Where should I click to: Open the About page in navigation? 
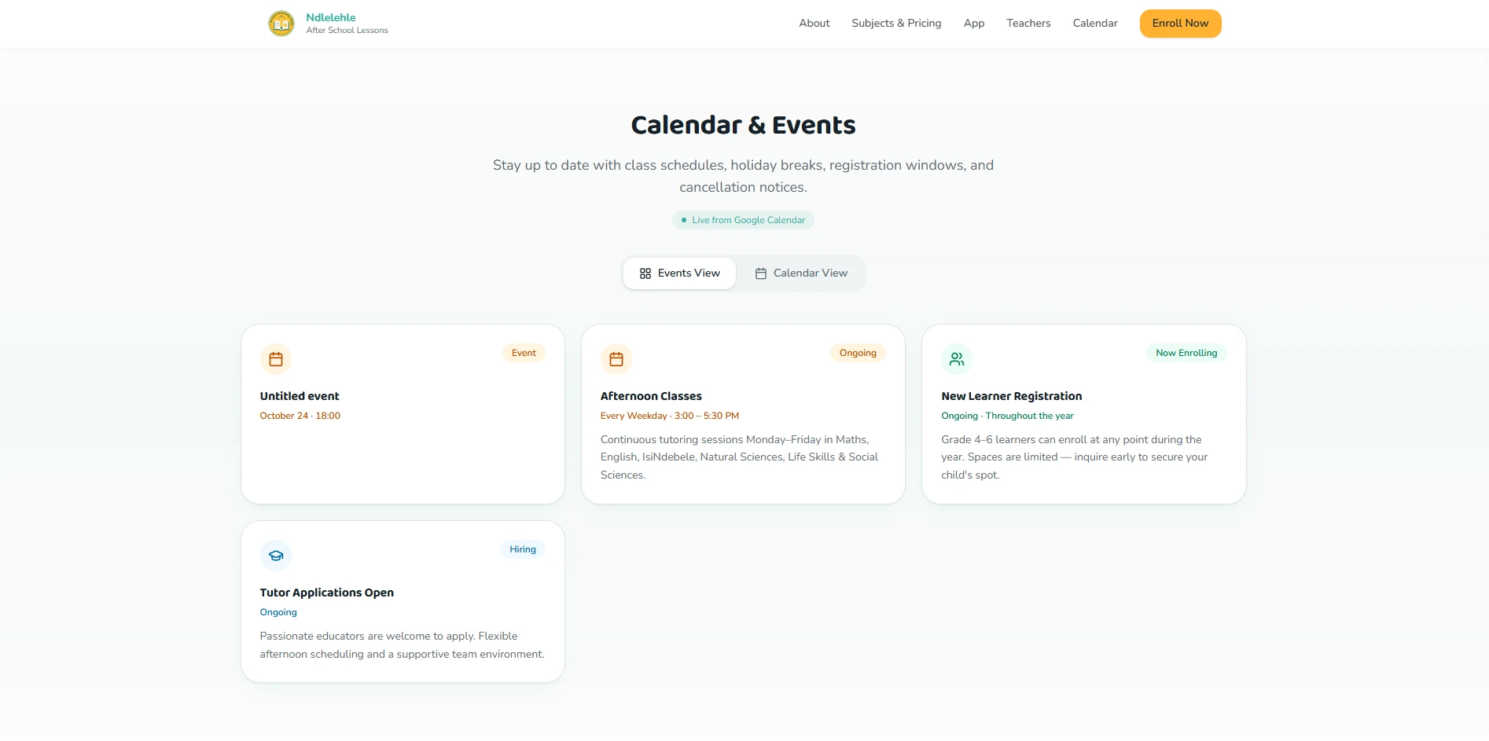814,24
